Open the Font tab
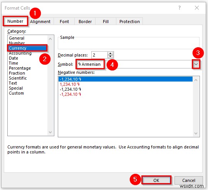 click(x=64, y=22)
